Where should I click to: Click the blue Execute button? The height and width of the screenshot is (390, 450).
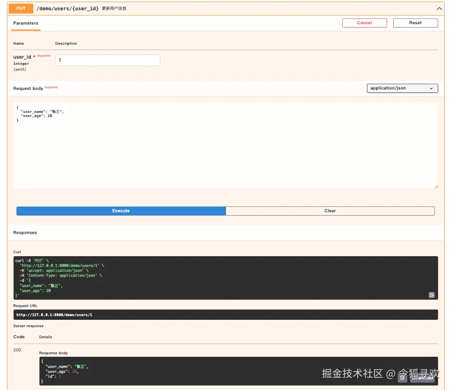121,211
